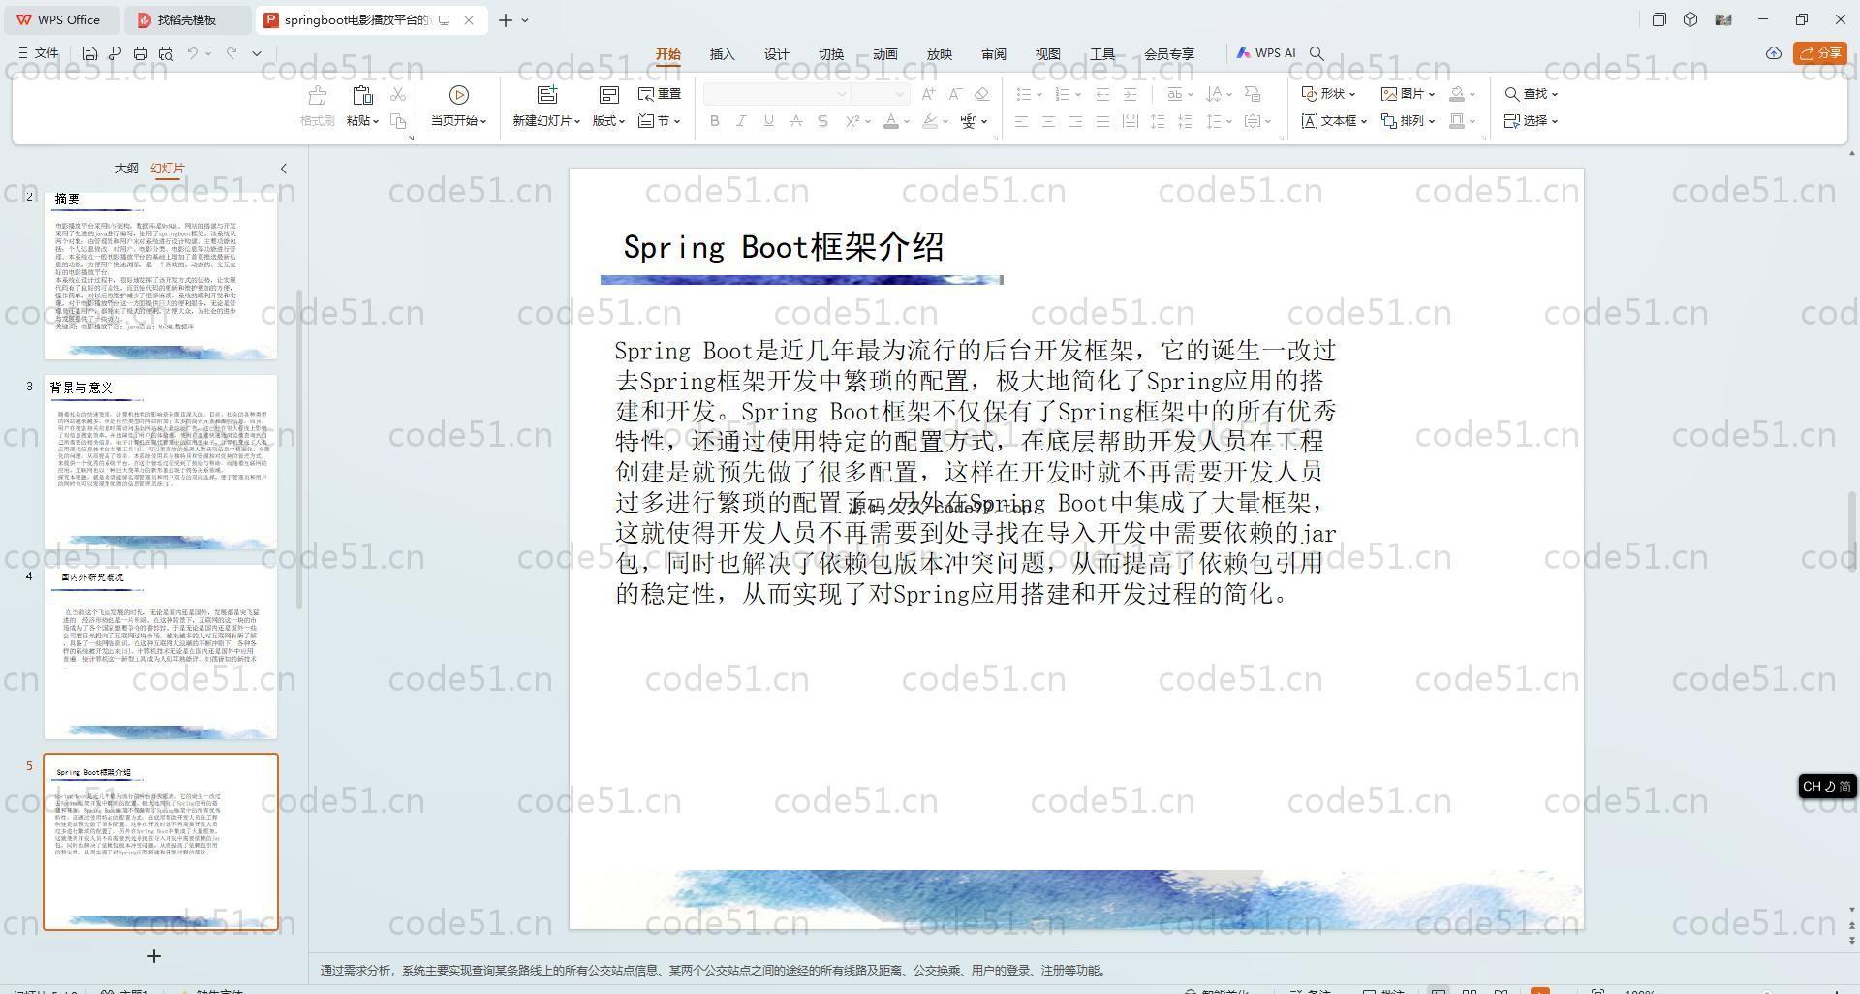Apply the shape fill color bucket
The height and width of the screenshot is (994, 1860).
[x=1457, y=94]
